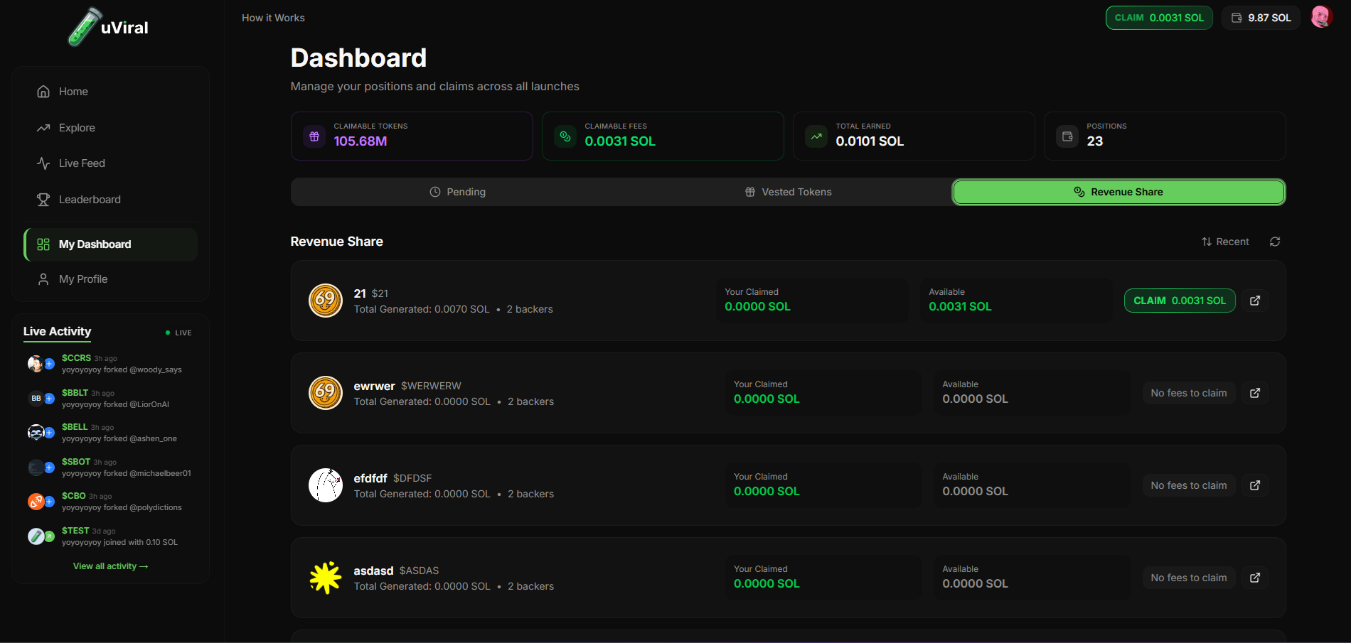
Task: Click View all activity link
Action: pos(110,566)
